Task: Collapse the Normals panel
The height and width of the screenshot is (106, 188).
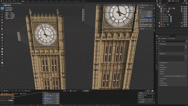Action: [162, 74]
